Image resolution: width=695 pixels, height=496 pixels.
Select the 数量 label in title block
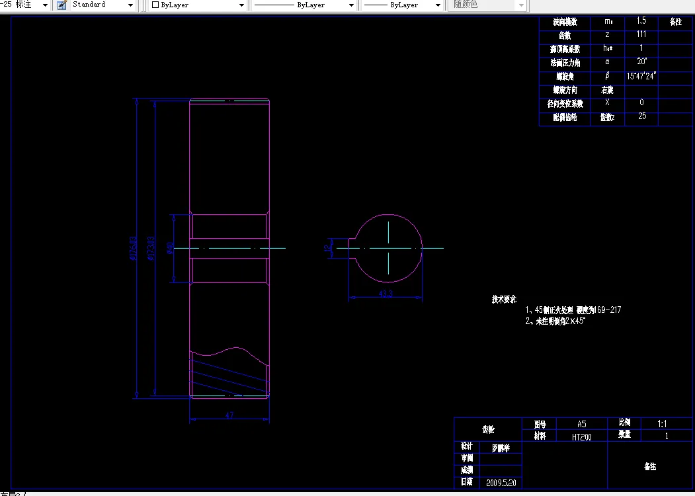tap(624, 435)
